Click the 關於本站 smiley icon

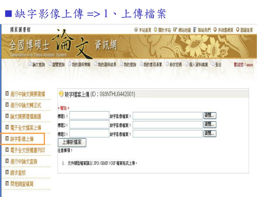tap(156, 29)
